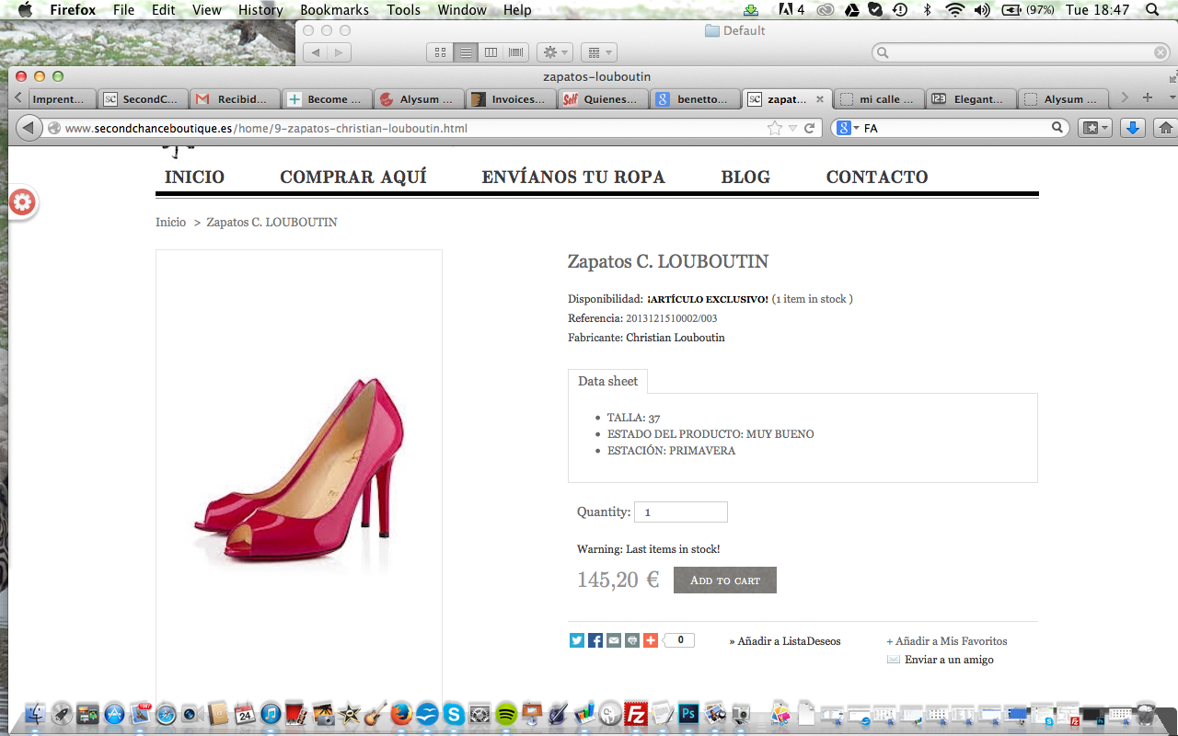Open the URL history dropdown arrow
Viewport: 1178px width, 736px height.
coord(792,129)
